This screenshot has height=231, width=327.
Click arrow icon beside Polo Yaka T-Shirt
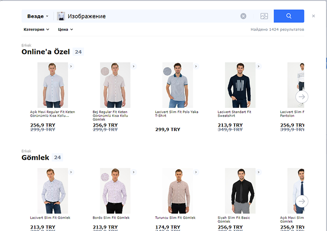pyautogui.click(x=196, y=66)
